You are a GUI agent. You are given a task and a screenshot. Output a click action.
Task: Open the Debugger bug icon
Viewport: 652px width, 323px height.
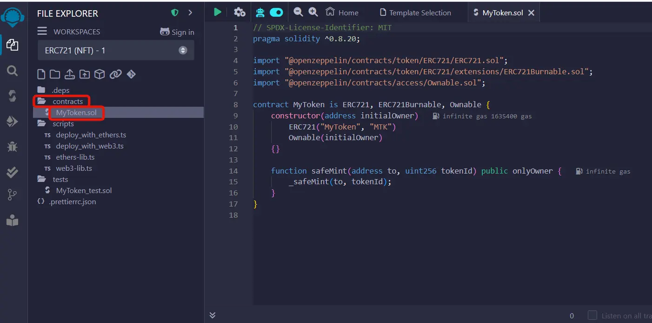13,147
